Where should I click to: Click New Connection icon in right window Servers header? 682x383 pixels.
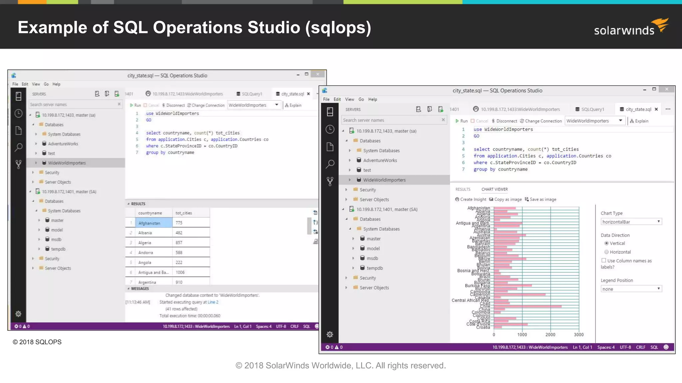pos(419,109)
